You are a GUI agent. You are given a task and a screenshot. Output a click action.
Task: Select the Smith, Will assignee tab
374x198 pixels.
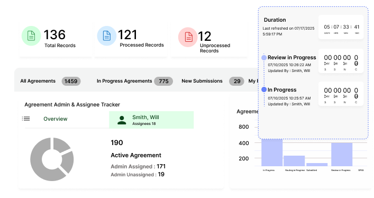151,120
